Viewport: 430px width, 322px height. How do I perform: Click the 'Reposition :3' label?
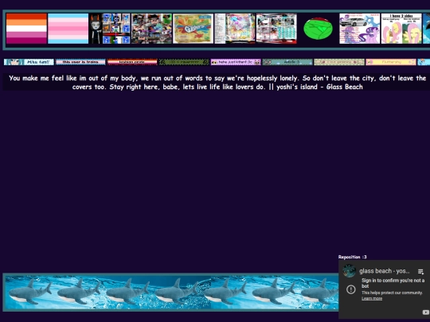click(x=353, y=257)
